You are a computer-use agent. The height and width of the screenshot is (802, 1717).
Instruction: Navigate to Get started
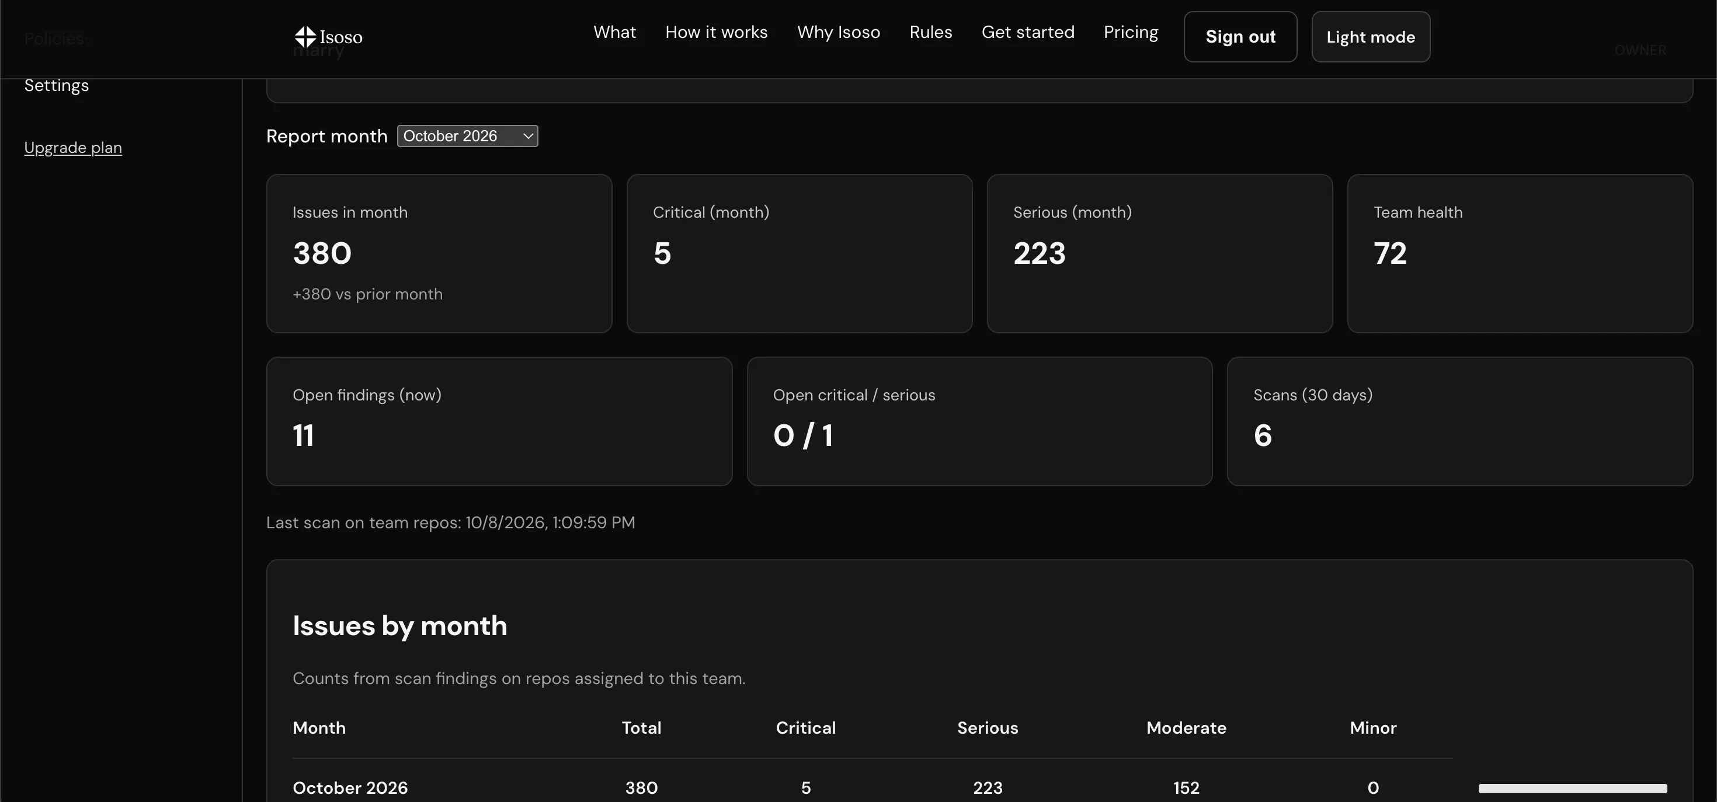click(1028, 32)
